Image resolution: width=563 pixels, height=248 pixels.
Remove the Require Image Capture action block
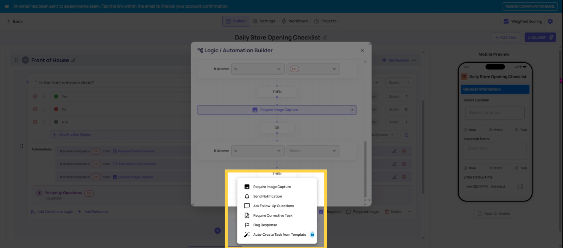(x=352, y=110)
